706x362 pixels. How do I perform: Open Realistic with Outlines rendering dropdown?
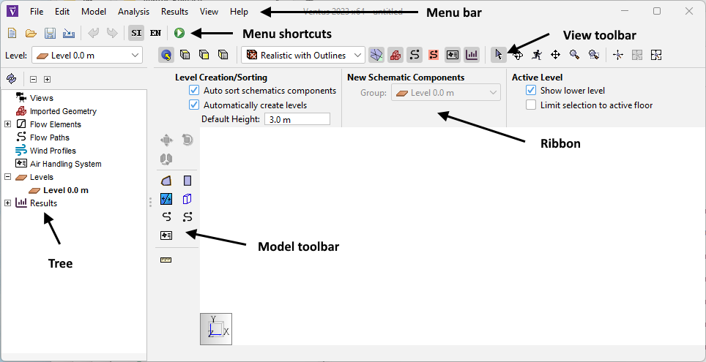305,55
